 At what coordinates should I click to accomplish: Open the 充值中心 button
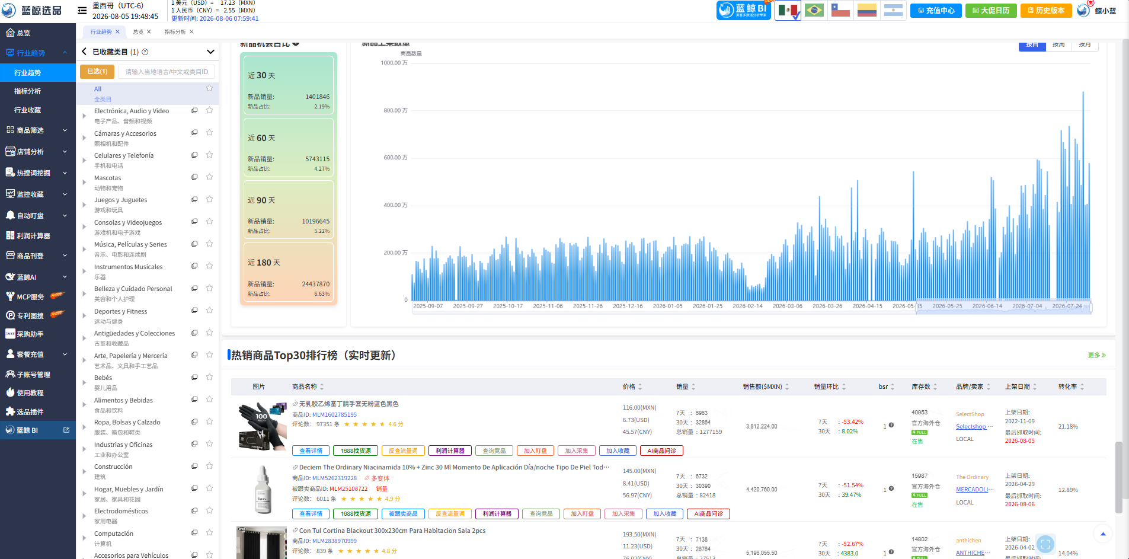pos(936,11)
